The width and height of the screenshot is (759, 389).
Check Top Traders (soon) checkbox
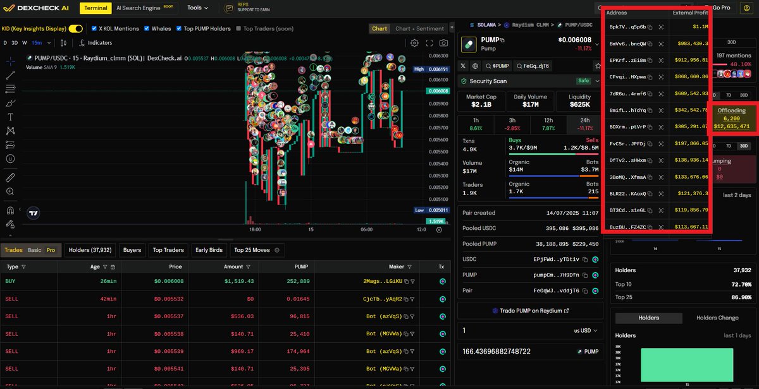[x=238, y=28]
